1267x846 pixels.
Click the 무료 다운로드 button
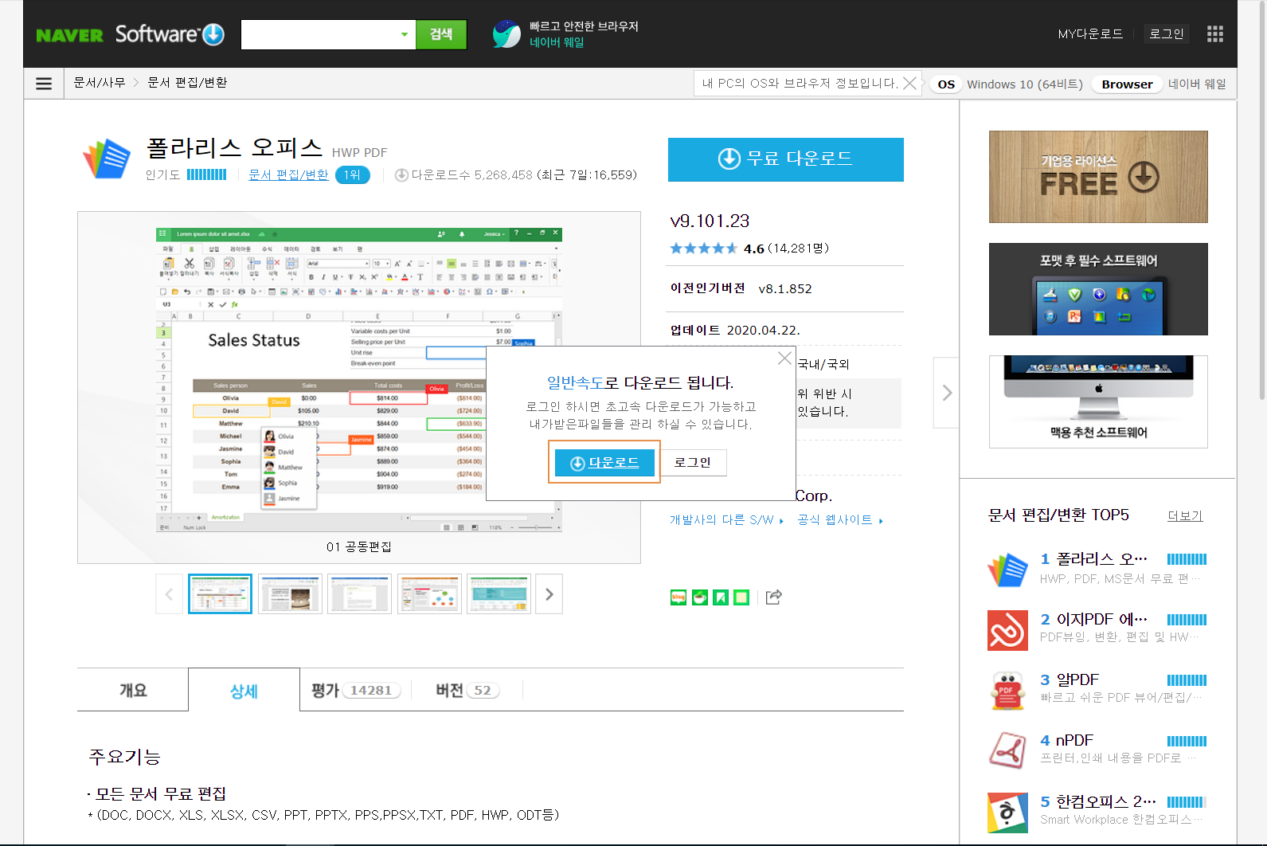click(x=786, y=159)
